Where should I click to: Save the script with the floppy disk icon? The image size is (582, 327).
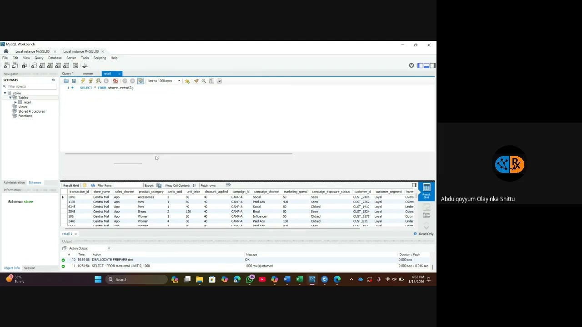[74, 81]
